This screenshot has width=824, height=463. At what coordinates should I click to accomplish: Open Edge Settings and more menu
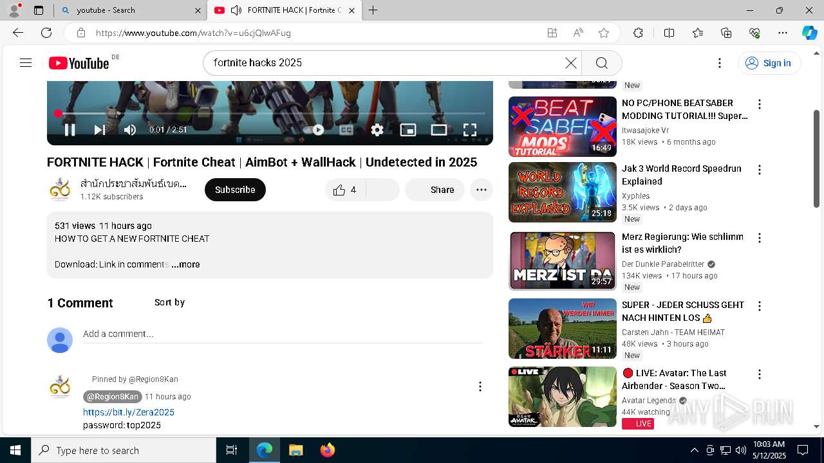783,33
